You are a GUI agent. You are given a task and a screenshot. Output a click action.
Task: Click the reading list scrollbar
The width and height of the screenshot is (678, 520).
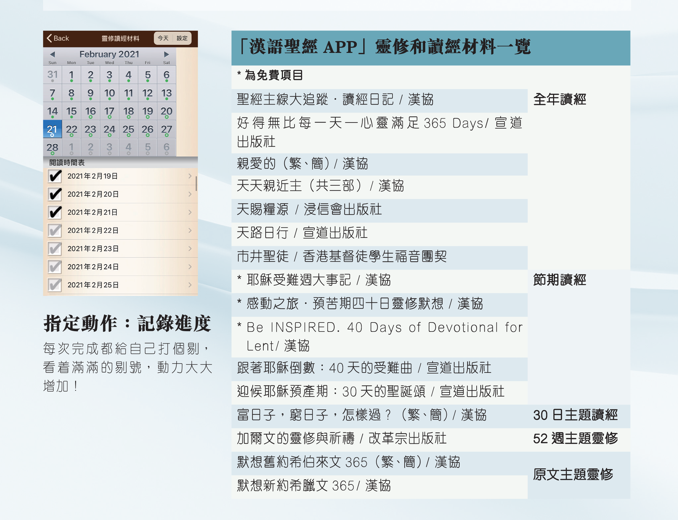(196, 183)
